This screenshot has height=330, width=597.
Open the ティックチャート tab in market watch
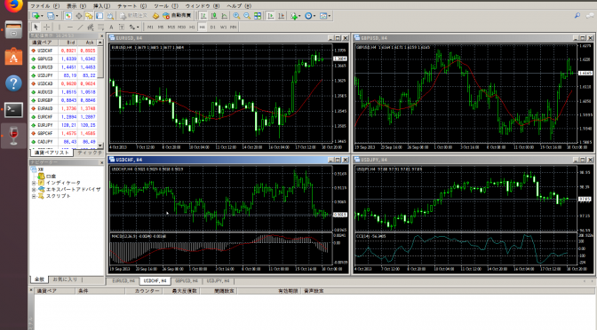point(90,153)
